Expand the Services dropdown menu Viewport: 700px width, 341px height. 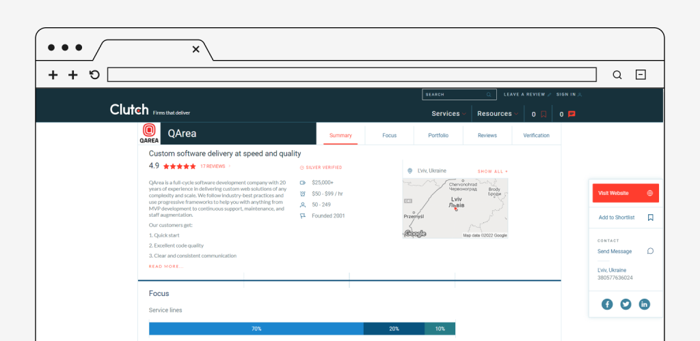(x=448, y=114)
